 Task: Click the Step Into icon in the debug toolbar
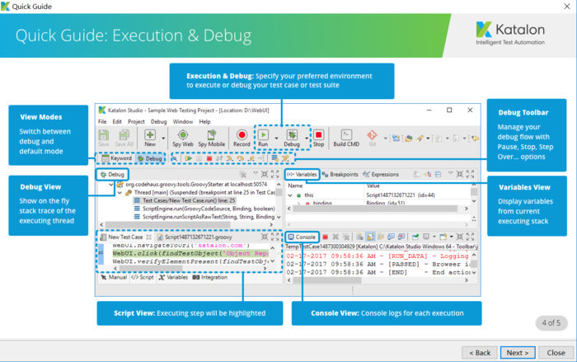click(230, 158)
